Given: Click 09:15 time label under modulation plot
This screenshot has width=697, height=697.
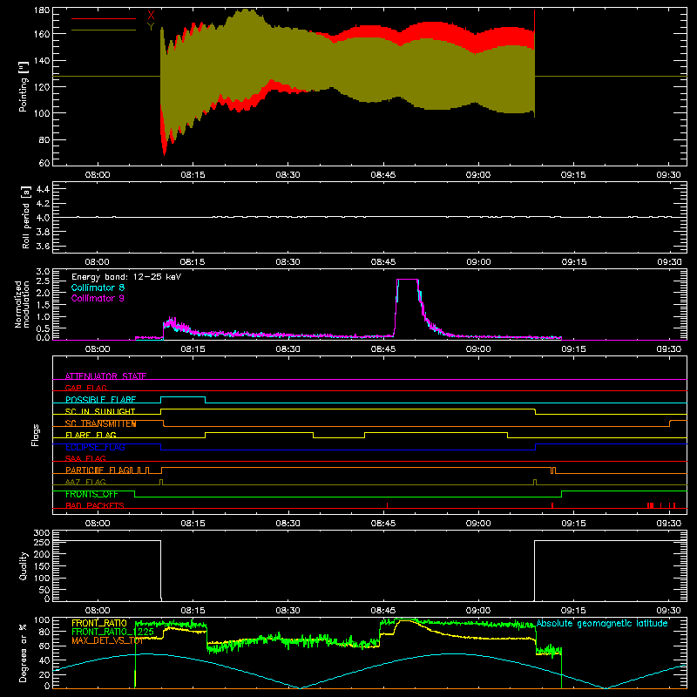Looking at the screenshot, I should tap(573, 349).
